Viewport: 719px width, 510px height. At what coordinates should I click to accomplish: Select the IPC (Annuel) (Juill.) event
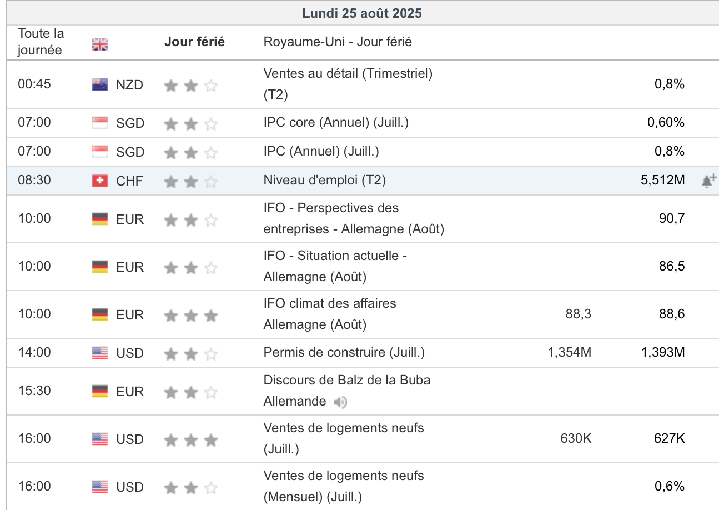pos(321,151)
